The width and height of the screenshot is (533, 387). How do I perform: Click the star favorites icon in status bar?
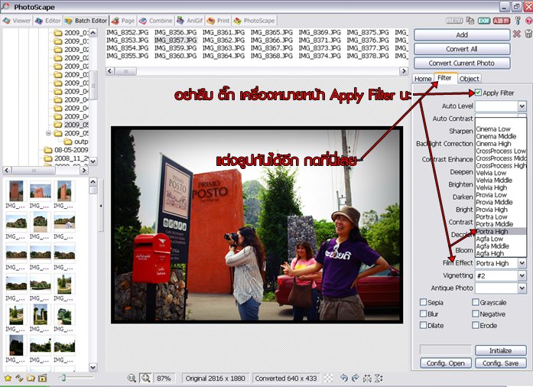coord(8,378)
